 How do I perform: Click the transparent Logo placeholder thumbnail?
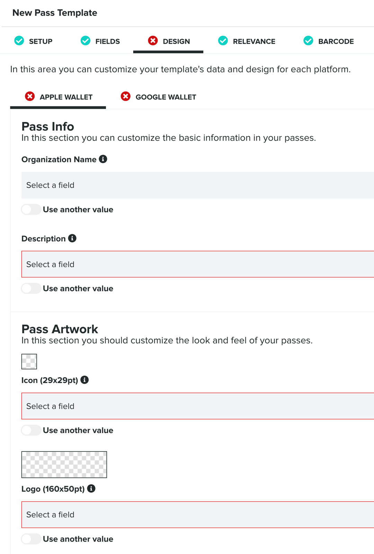click(64, 465)
